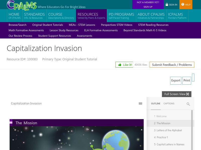201x150 pixels.
Task: Open Help via question mark icon
Action: click(x=183, y=4)
